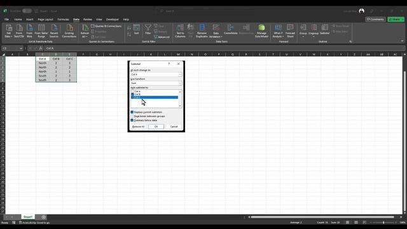Sort descending Z to A

click(129, 34)
